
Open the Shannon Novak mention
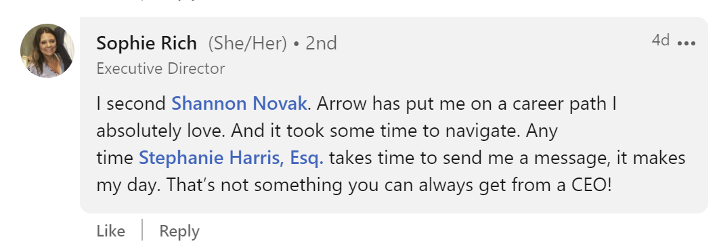pyautogui.click(x=239, y=104)
